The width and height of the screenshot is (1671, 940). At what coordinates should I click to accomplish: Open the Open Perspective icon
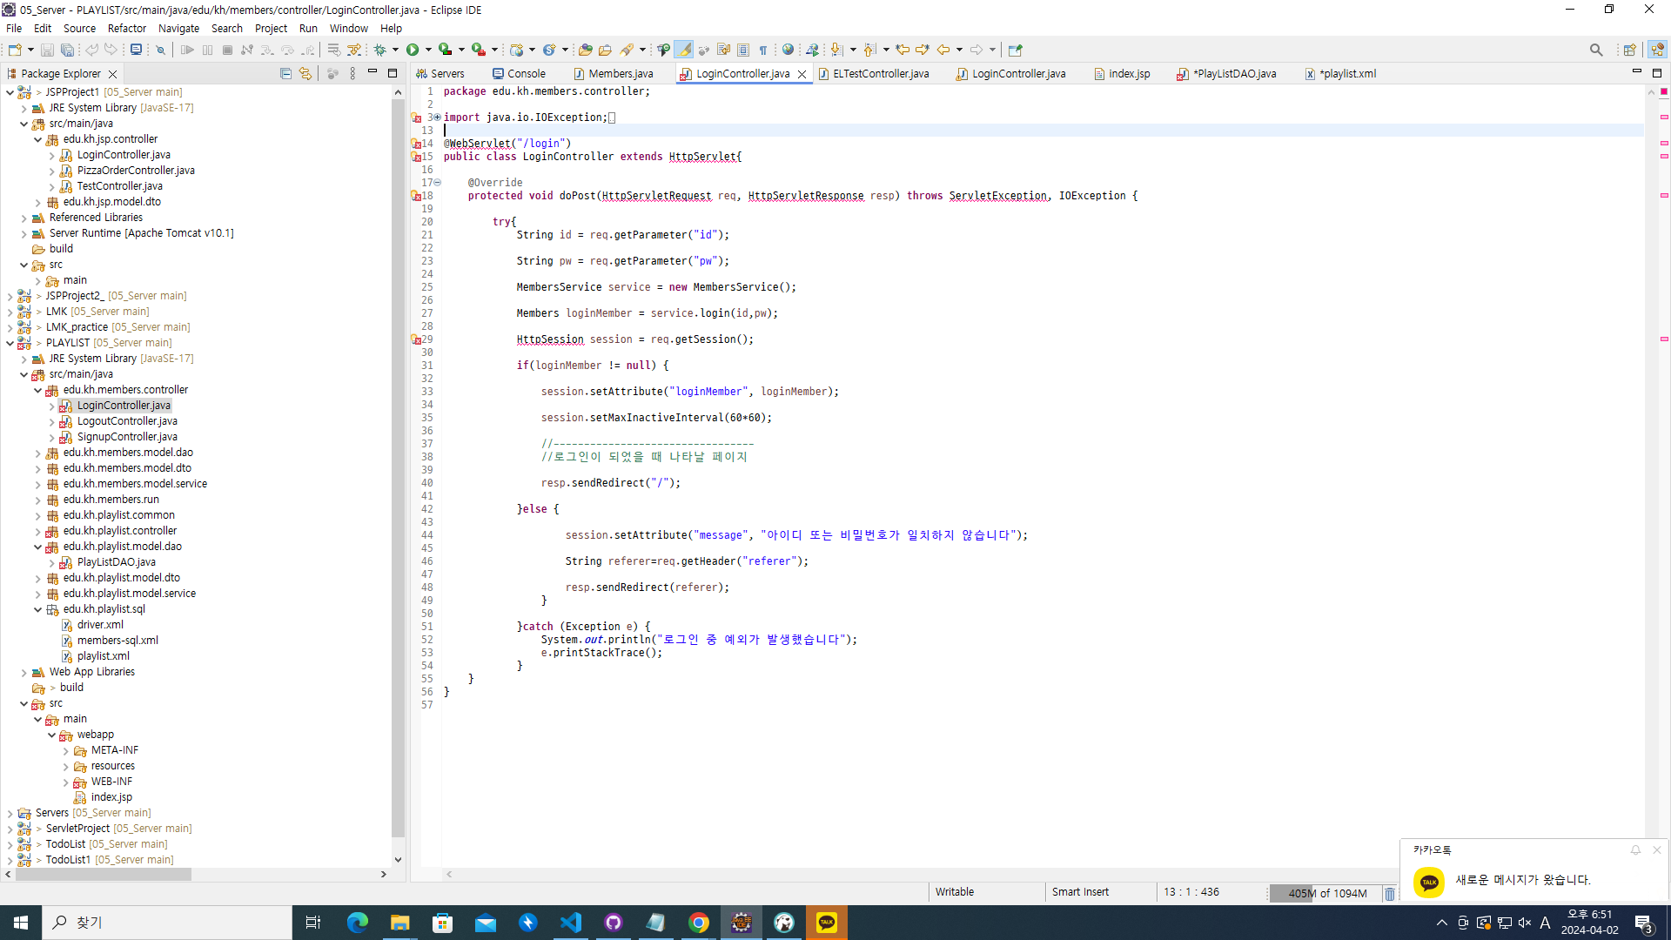(x=1629, y=50)
